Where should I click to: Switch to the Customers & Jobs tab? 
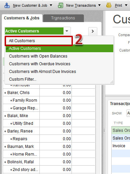(22, 18)
